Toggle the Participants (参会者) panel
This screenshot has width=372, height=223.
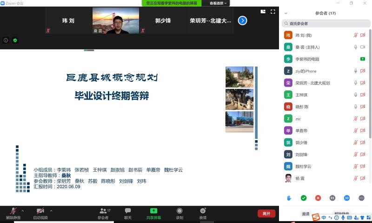[x=103, y=213]
